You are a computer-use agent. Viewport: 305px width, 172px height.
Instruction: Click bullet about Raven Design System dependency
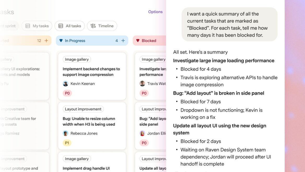click(x=226, y=157)
